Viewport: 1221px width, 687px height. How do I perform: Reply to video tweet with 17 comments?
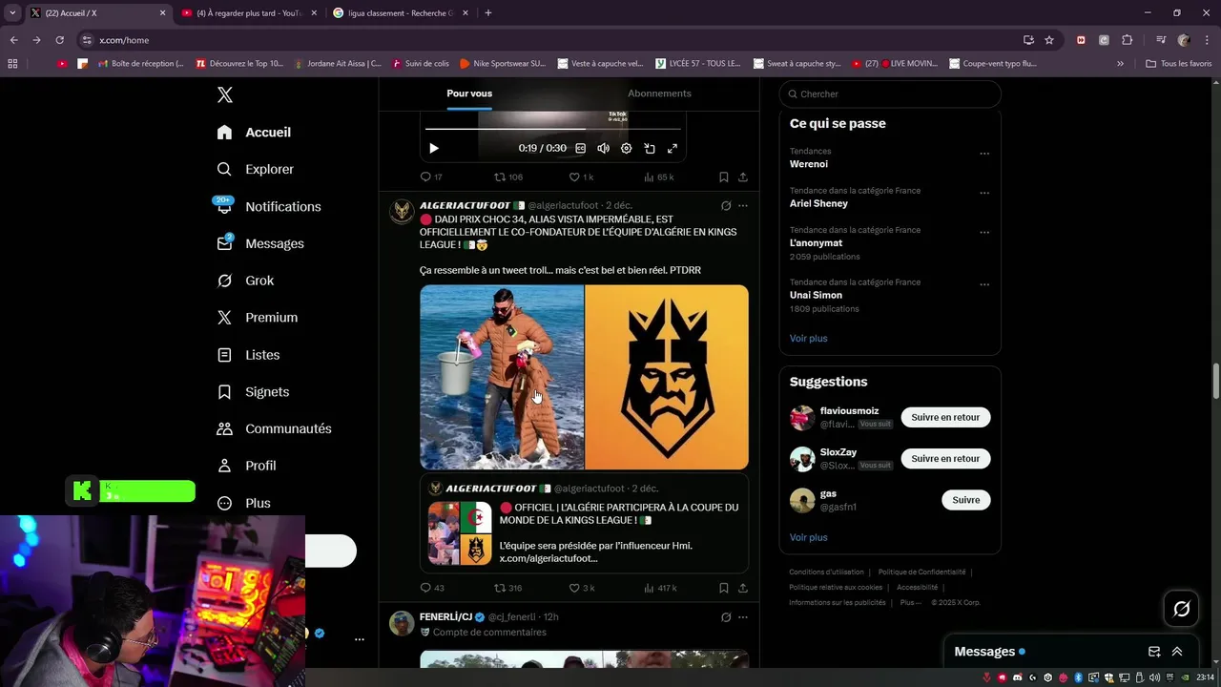[431, 177]
